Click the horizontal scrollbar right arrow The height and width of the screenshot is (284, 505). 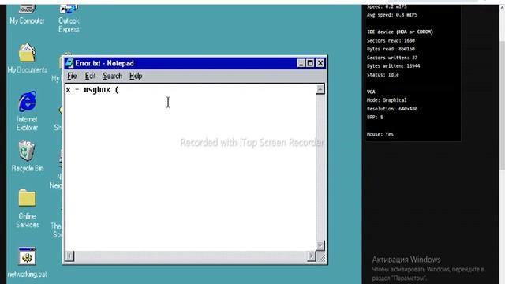click(311, 256)
